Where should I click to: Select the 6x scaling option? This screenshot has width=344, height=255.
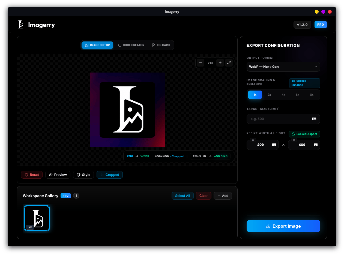298,95
